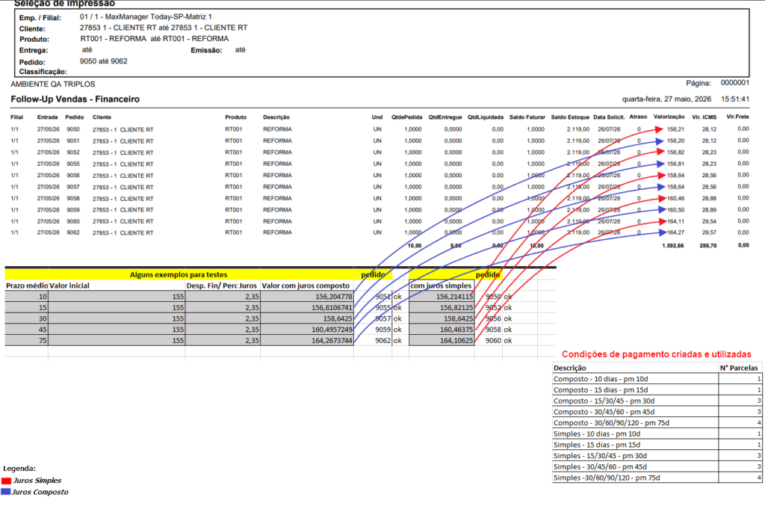Click the red Juros Simples legend swatch
The width and height of the screenshot is (765, 506).
point(6,481)
